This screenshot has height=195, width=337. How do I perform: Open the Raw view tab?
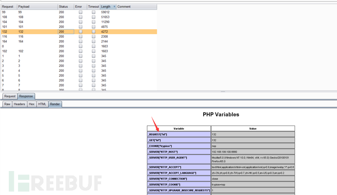point(7,104)
